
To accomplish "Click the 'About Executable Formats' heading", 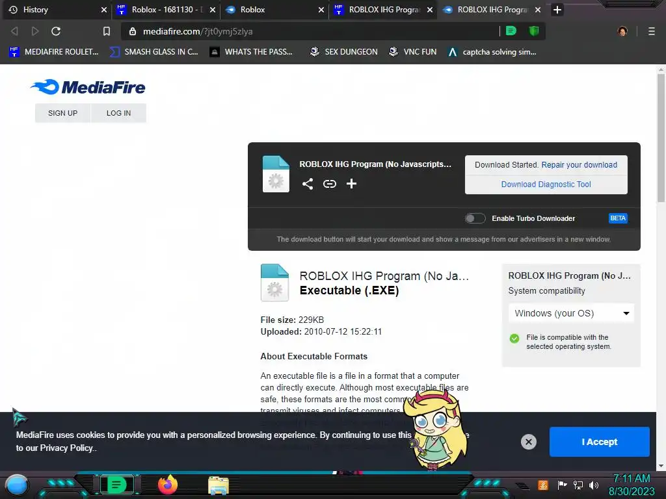I will pos(314,357).
